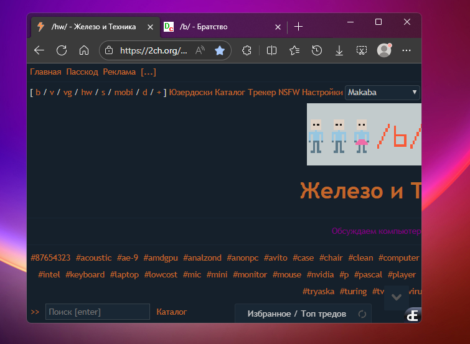
Task: Click the down chevron button
Action: pyautogui.click(x=397, y=297)
